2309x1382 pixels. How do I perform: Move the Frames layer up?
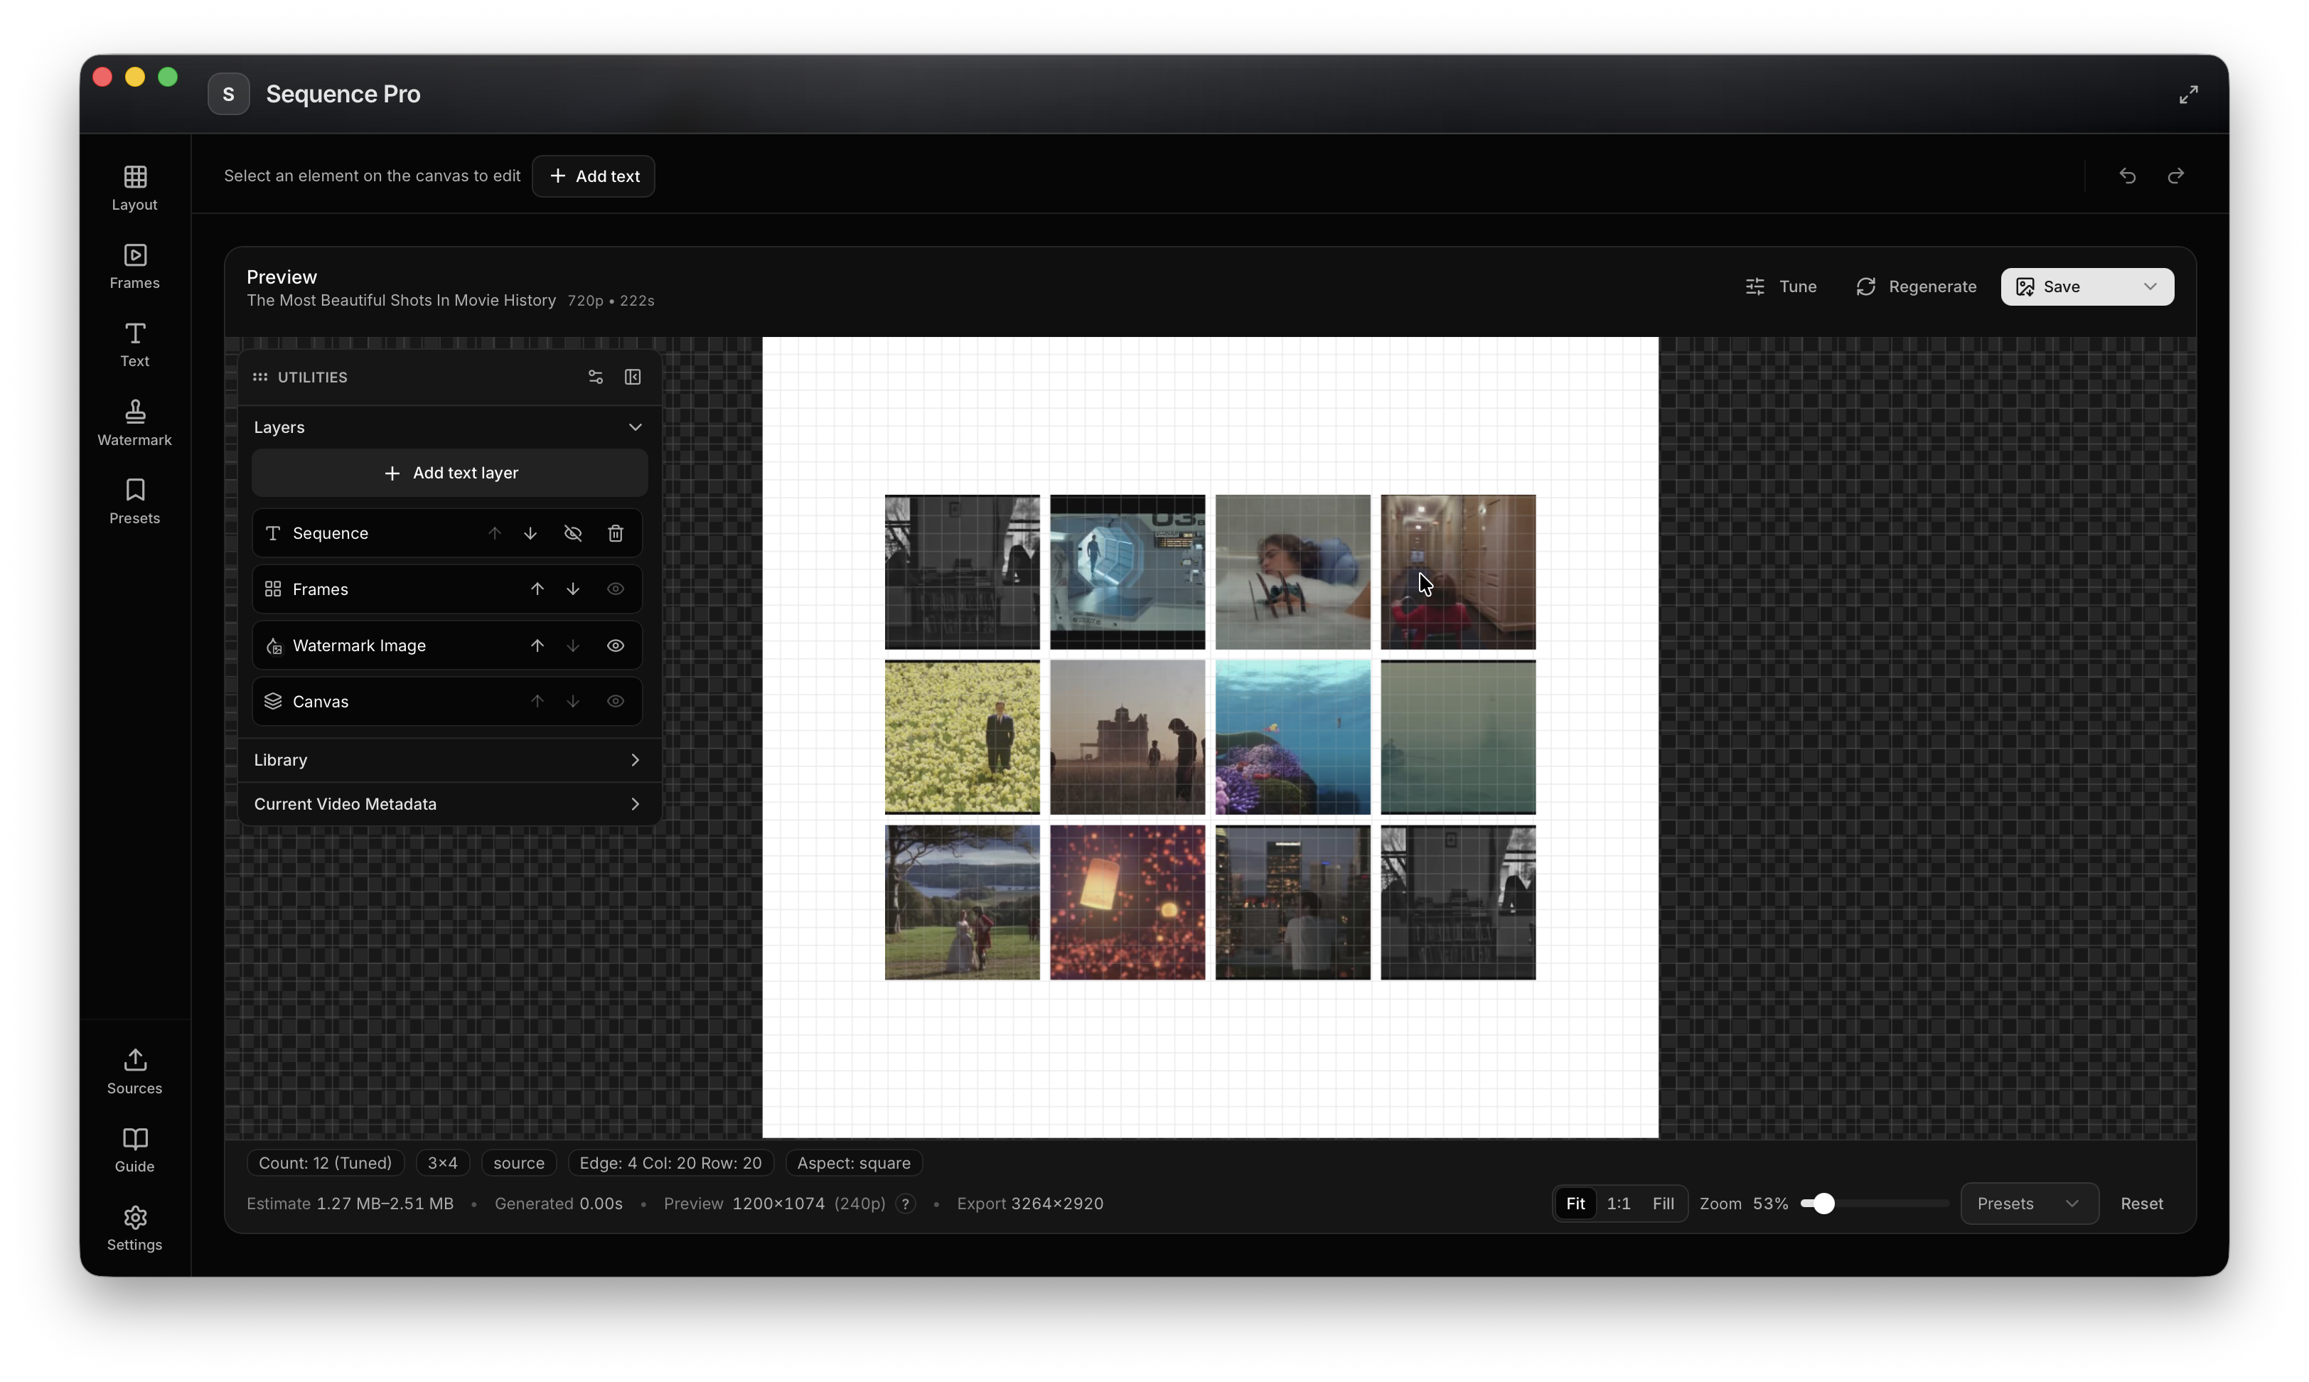coord(537,589)
